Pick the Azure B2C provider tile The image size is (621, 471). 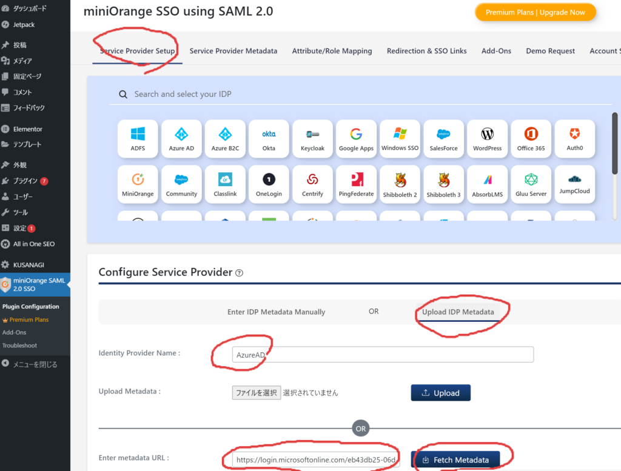[x=225, y=139]
